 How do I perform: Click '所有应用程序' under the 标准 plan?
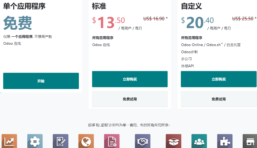pyautogui.click(x=103, y=38)
